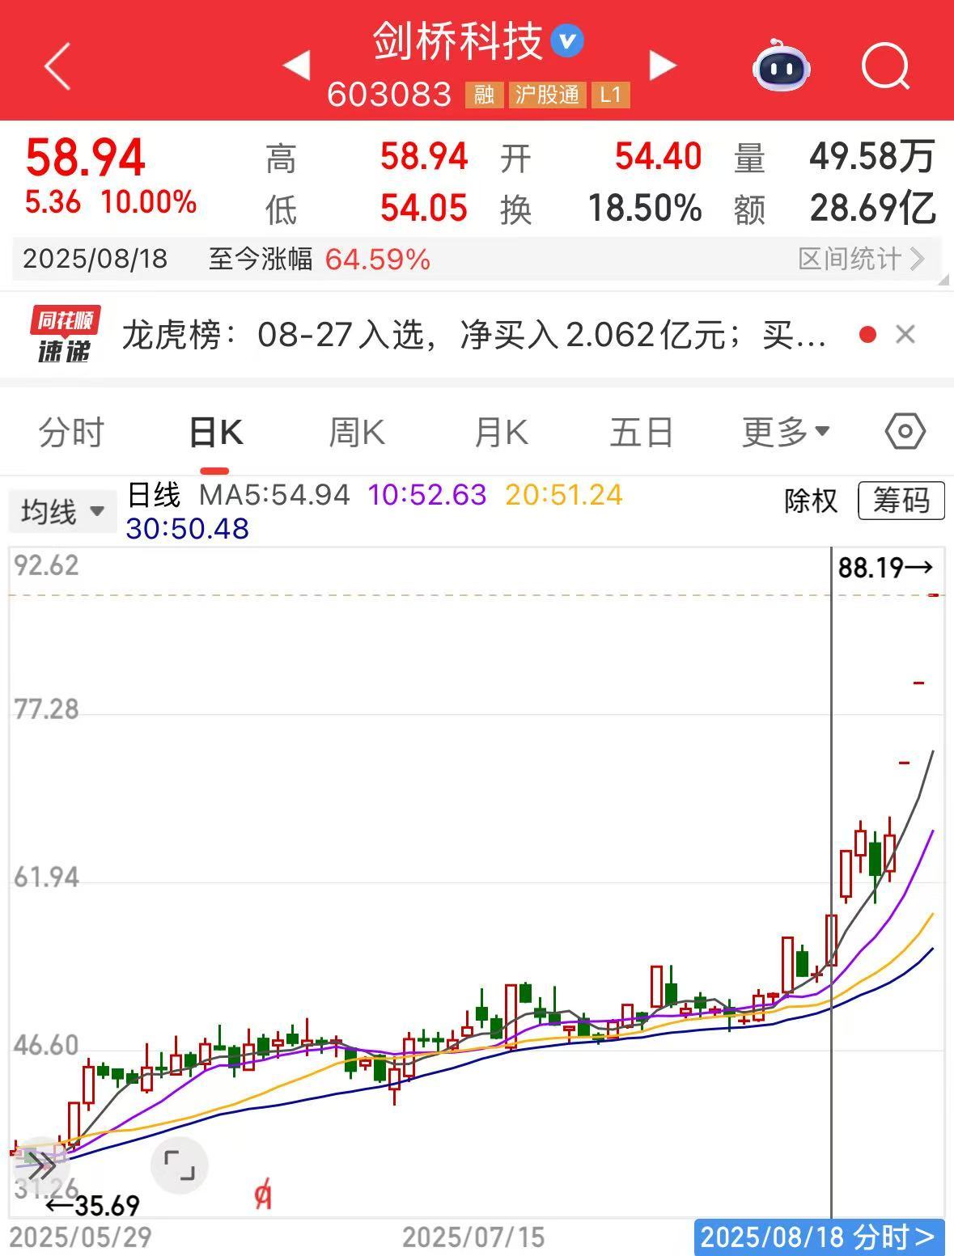Screen dimensions: 954x1256
Task: Open the 五日 tab
Action: click(642, 432)
